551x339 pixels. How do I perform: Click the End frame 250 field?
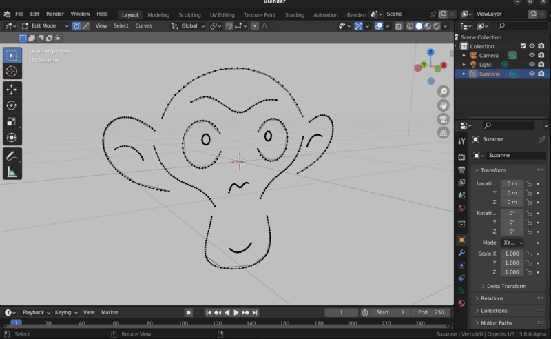(430, 312)
